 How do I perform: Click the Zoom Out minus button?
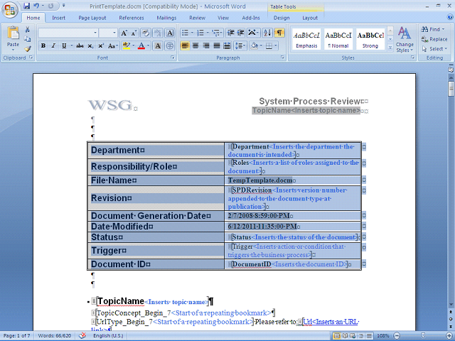[397, 336]
